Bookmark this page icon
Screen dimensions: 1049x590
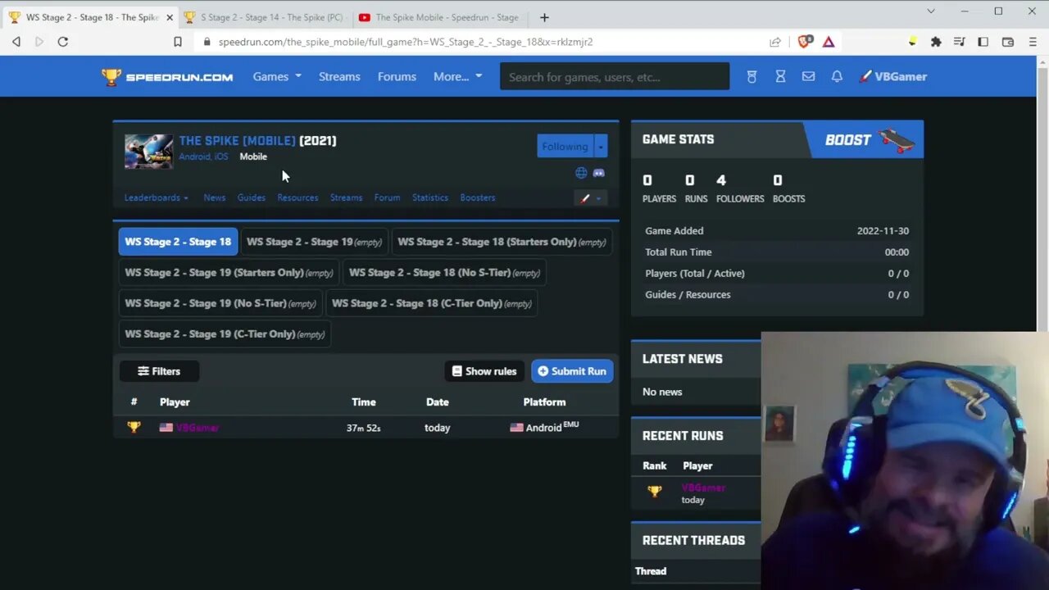177,41
